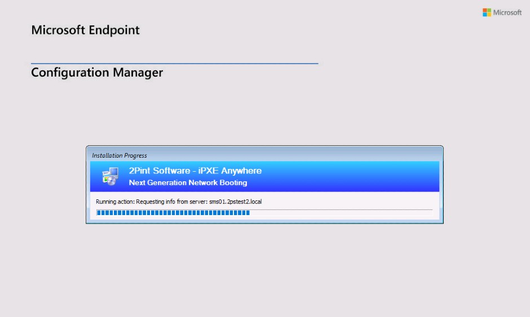Click the "Next Generation" words in the subtitle
This screenshot has height=317, width=530.
(157, 182)
